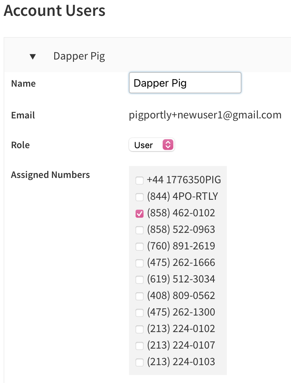
Task: Uncheck the (858) 462-0102 number
Action: (x=140, y=214)
